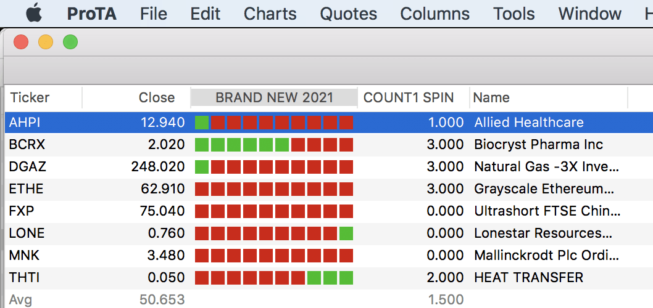The width and height of the screenshot is (653, 308).
Task: Click the last green square in THTI row
Action: 346,277
